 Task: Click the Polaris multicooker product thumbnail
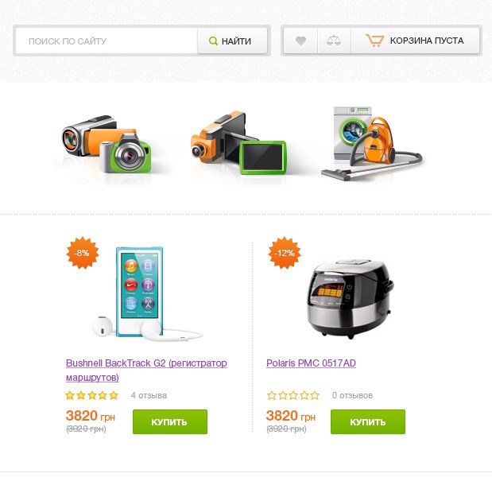tap(351, 298)
